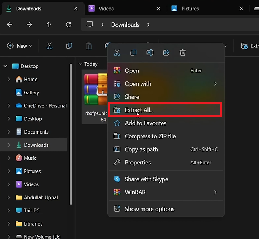Image resolution: width=259 pixels, height=239 pixels.
Task: Click the chevron after Downloads in address bar
Action: (x=148, y=25)
